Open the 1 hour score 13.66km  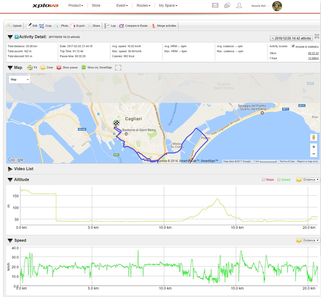pyautogui.click(x=313, y=58)
